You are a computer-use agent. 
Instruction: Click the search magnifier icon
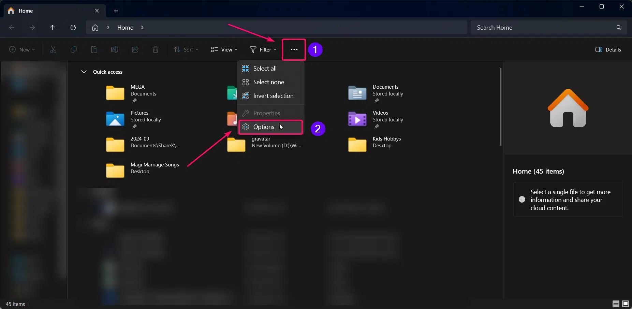[x=619, y=27]
